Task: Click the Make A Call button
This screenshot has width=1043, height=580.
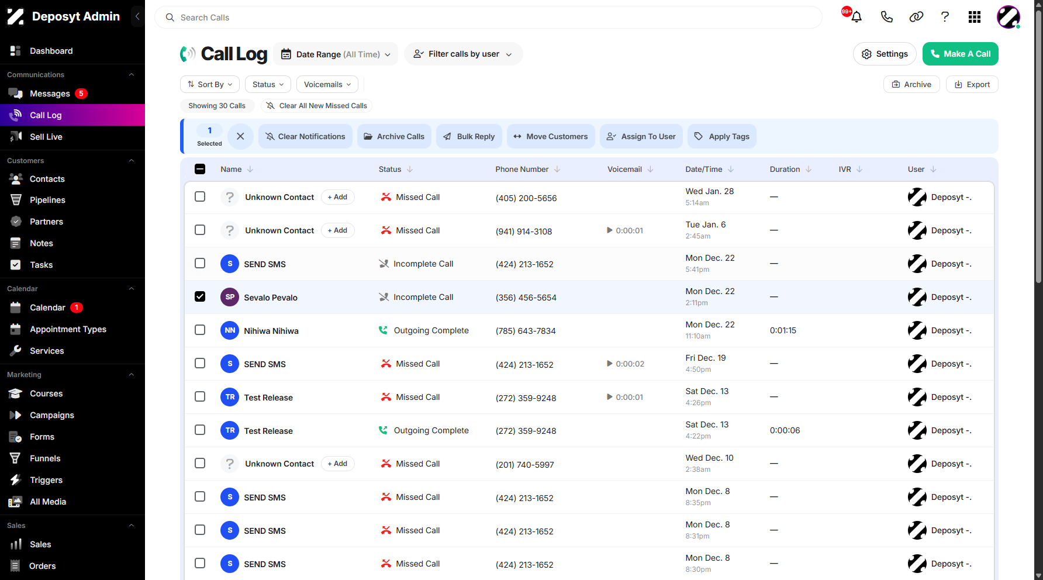Action: click(960, 54)
